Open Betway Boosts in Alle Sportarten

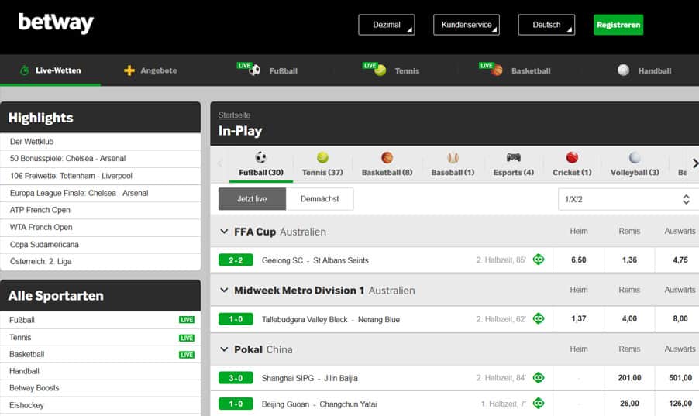tap(100, 388)
